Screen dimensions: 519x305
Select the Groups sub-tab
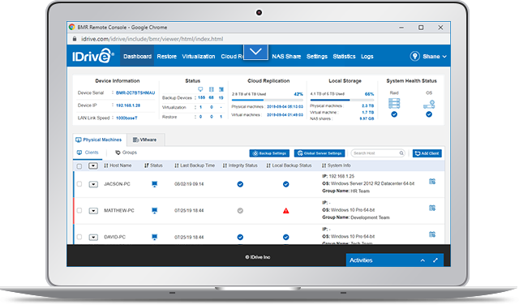click(x=127, y=152)
